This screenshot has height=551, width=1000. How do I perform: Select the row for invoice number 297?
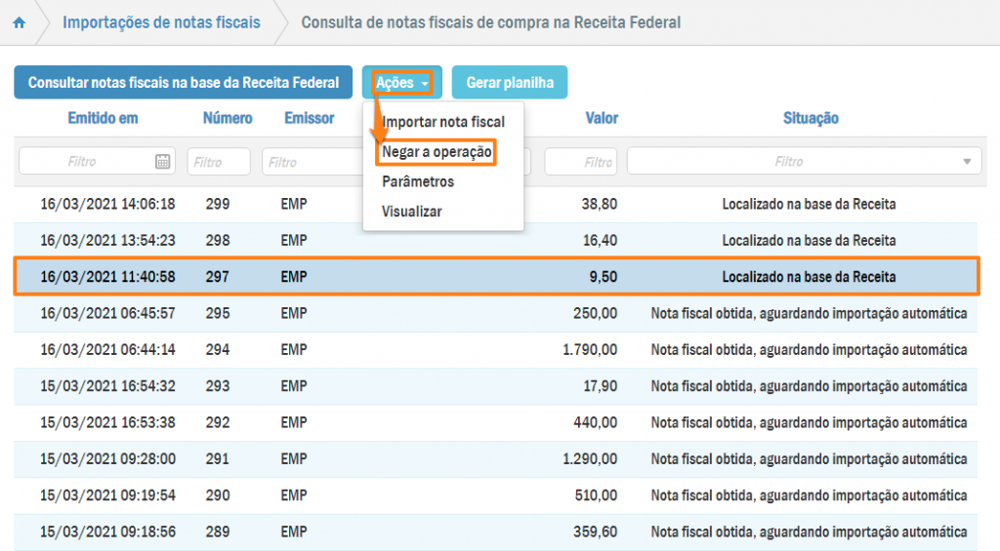496,277
